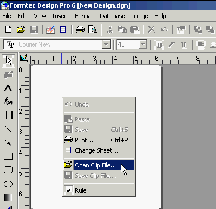The image size is (216, 209).
Task: Click the Copy toolbar icon
Action: [x=122, y=30]
